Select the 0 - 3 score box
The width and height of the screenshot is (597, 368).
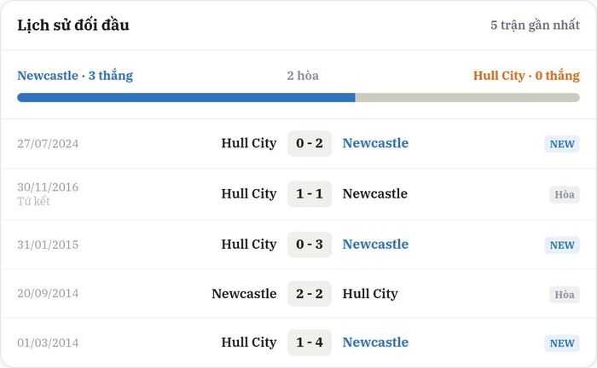310,244
